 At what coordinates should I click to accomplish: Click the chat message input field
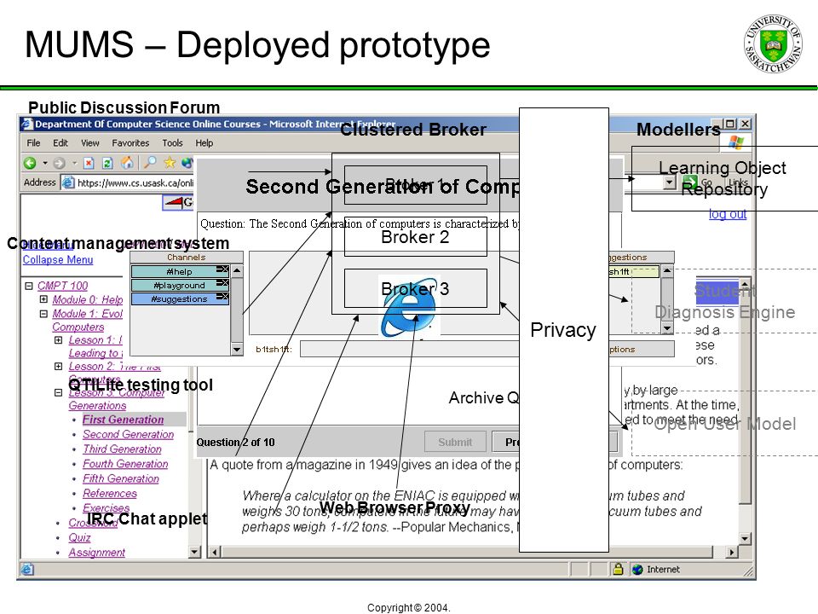click(410, 349)
